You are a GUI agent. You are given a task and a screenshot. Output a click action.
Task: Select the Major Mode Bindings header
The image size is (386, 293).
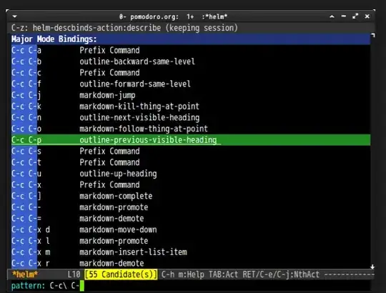pos(191,39)
